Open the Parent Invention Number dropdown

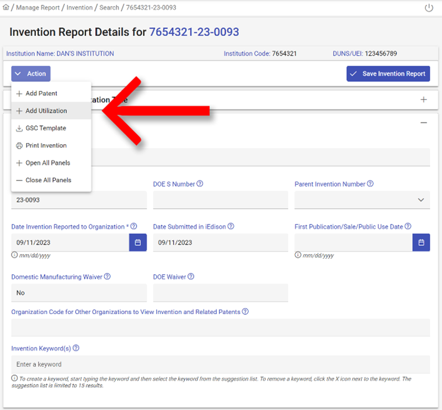[362, 200]
